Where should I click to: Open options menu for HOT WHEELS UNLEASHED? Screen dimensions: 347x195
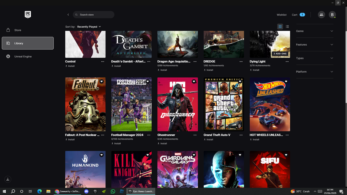287,135
